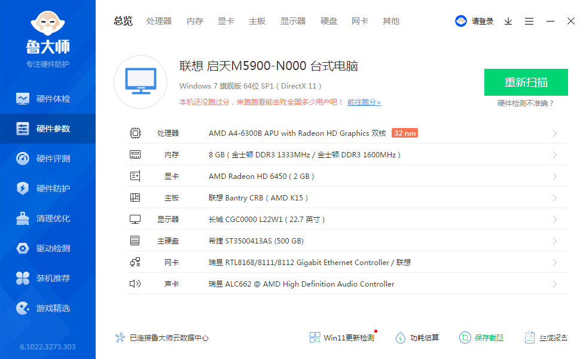
Task: Click 请登录 to sign in
Action: click(483, 22)
